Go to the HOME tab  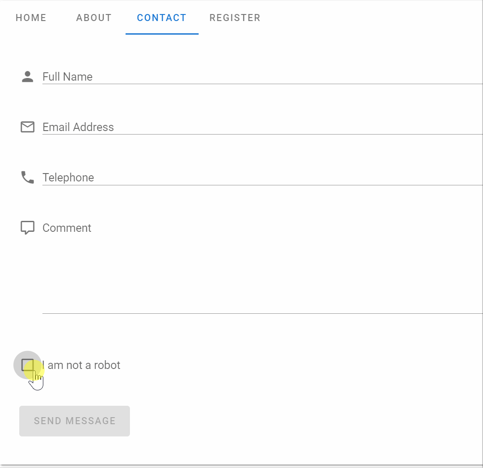[31, 18]
